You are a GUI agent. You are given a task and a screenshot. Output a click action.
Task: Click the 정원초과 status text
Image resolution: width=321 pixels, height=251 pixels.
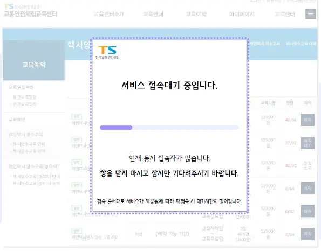308,165
